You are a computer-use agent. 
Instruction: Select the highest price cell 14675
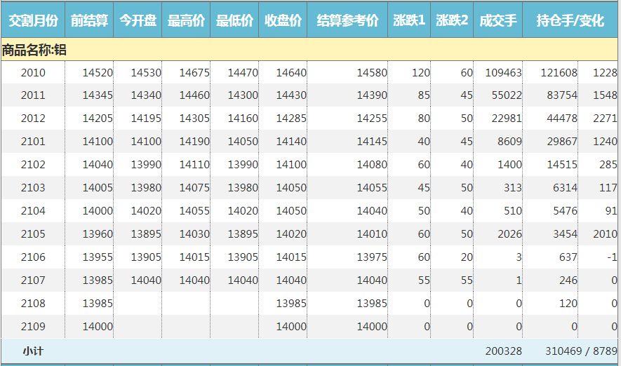click(x=194, y=73)
